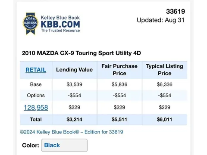Click the Options row label
This screenshot has height=155, width=207.
point(36,96)
